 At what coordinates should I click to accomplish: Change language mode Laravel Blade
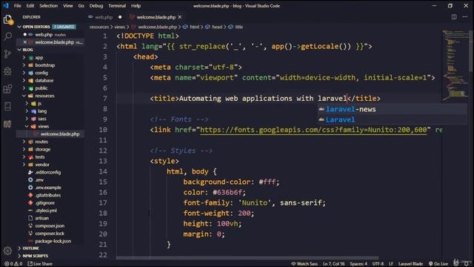(x=410, y=264)
